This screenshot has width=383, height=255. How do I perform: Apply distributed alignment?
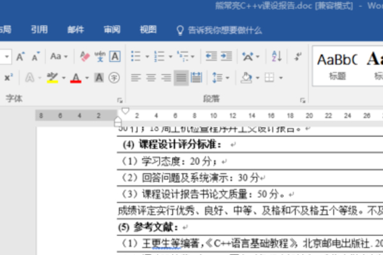[x=197, y=78]
